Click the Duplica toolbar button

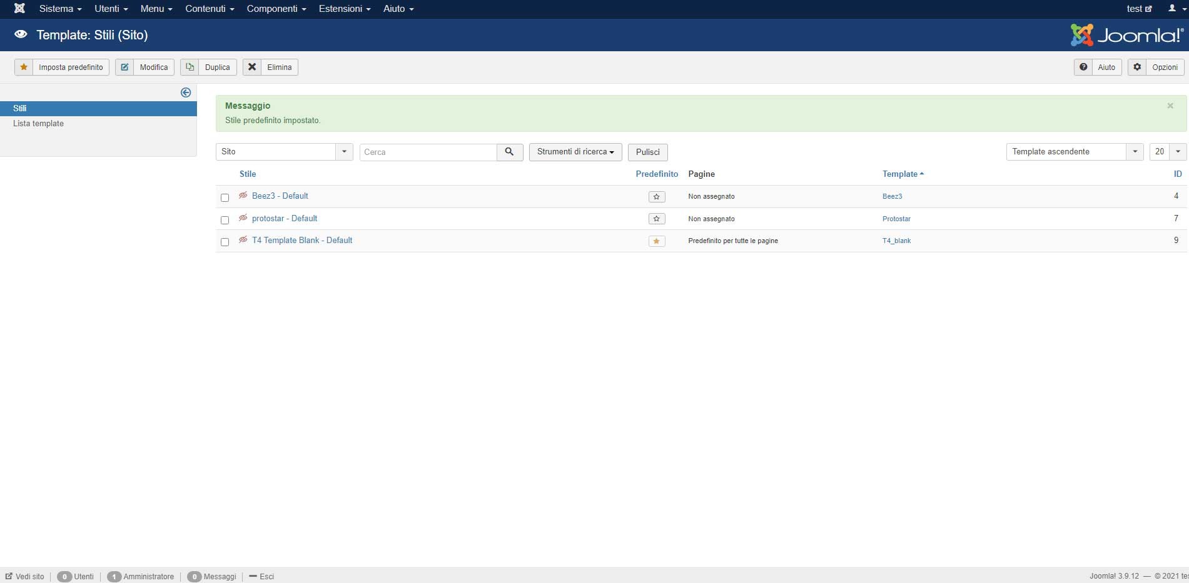point(209,67)
